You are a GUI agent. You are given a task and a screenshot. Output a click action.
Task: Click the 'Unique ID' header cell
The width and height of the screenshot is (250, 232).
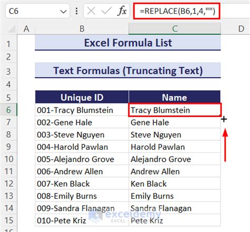(82, 97)
